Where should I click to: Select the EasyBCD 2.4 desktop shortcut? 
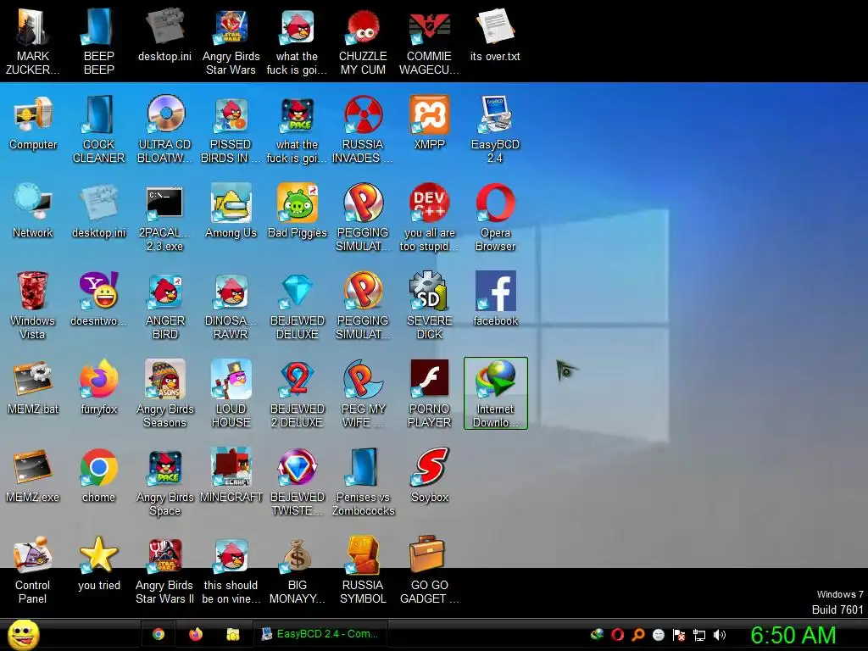coord(495,130)
